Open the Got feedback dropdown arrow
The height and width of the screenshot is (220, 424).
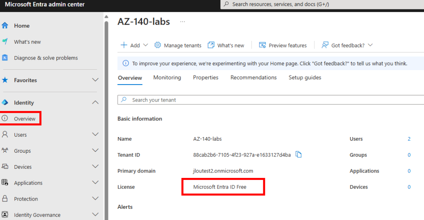pyautogui.click(x=370, y=45)
